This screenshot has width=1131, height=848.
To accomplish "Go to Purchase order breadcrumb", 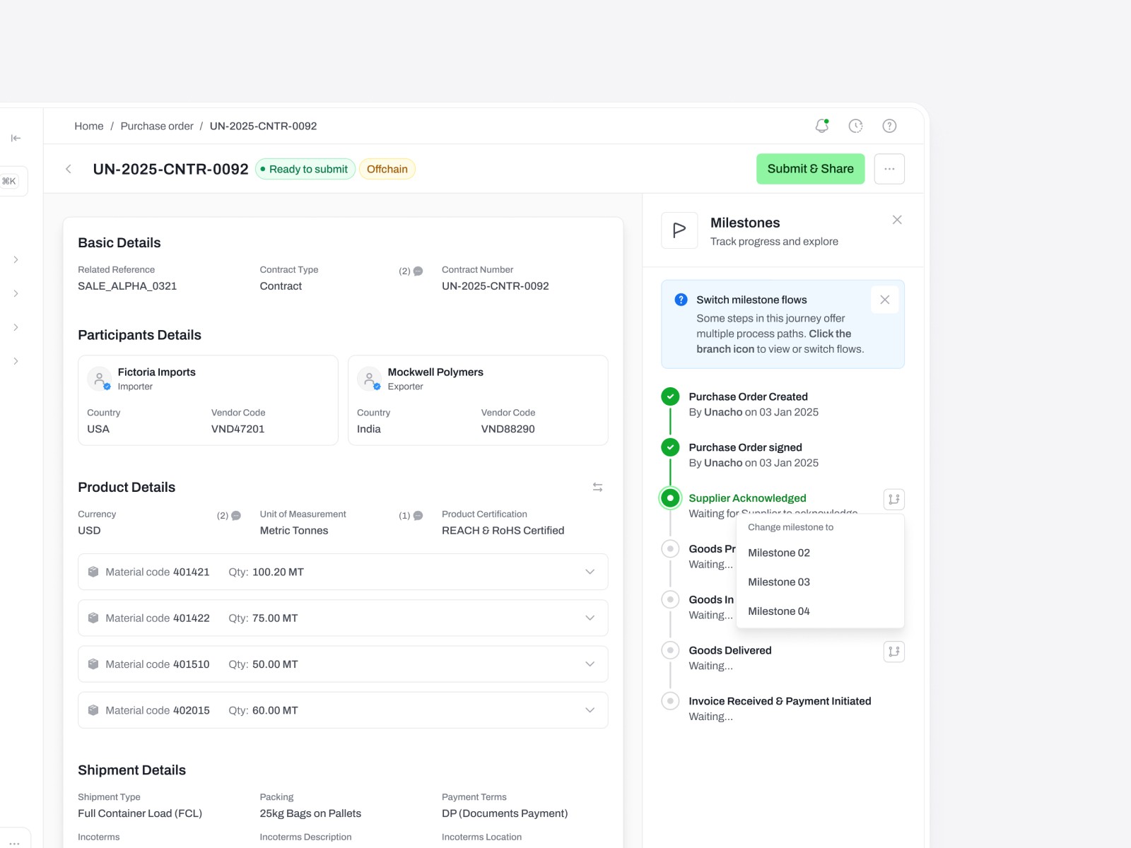I will coord(157,126).
